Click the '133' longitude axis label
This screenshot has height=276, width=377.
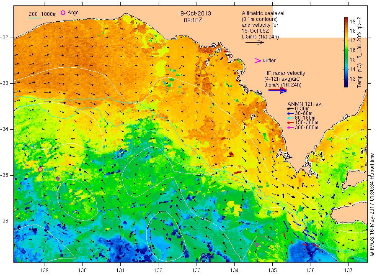click(x=196, y=271)
